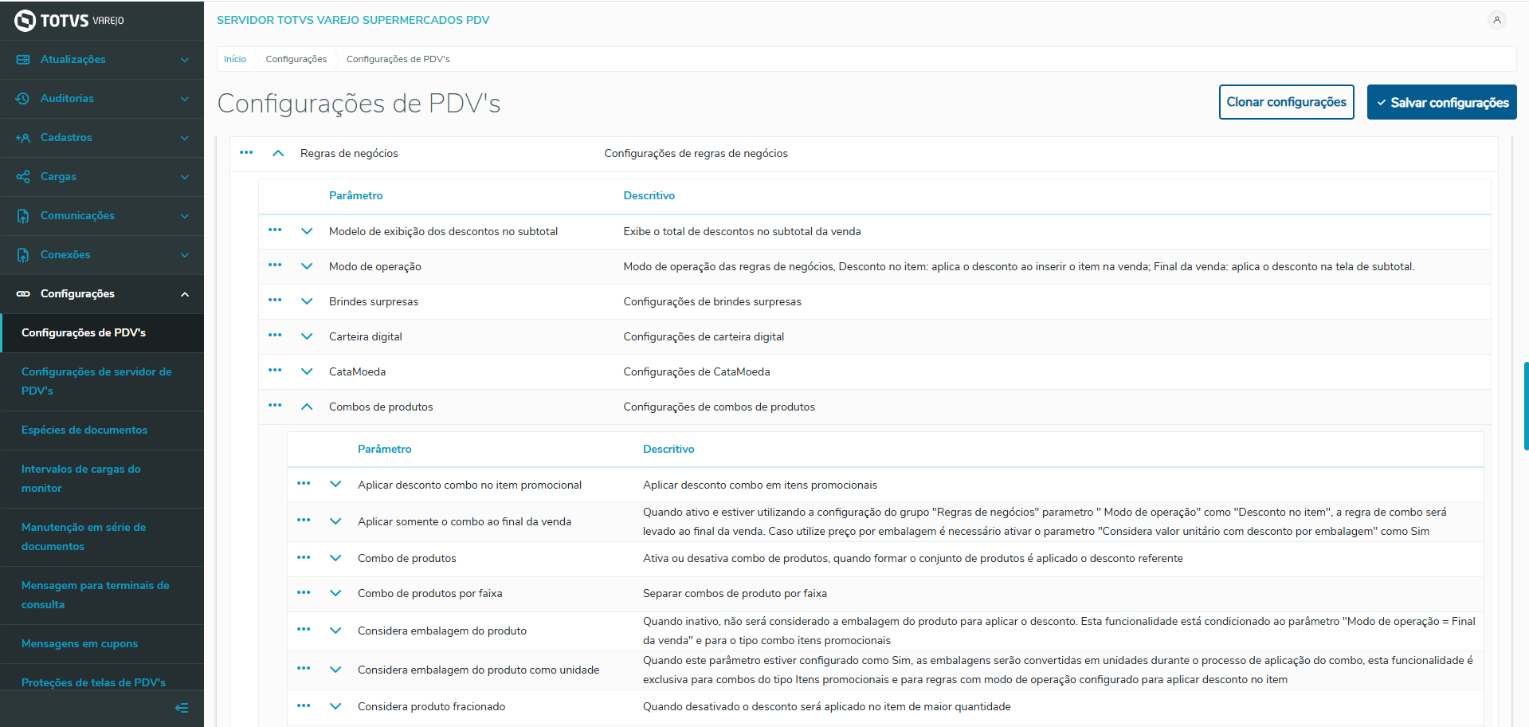Click Configurações de PDV's breadcrumb
This screenshot has width=1529, height=727.
[398, 59]
